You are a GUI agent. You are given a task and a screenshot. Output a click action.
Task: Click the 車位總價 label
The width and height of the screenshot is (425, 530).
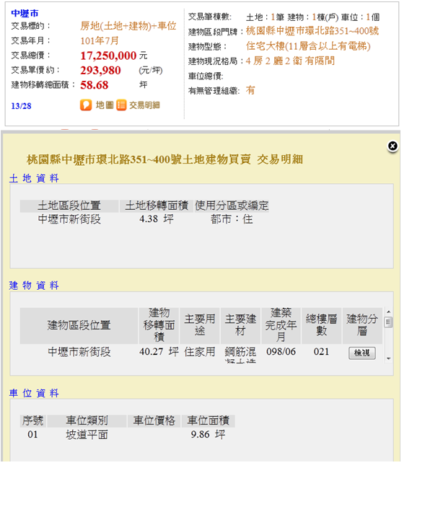click(206, 76)
